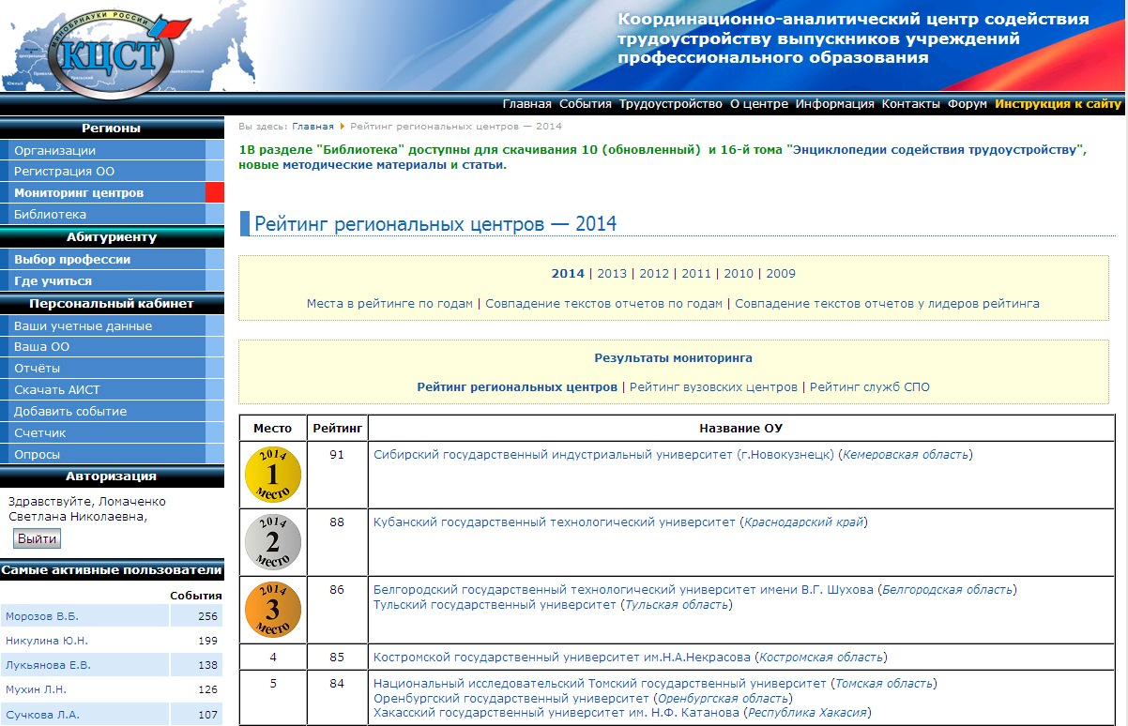Image resolution: width=1128 pixels, height=726 pixels.
Task: Open user Лукьянова Е.В. profile
Action: coord(48,666)
